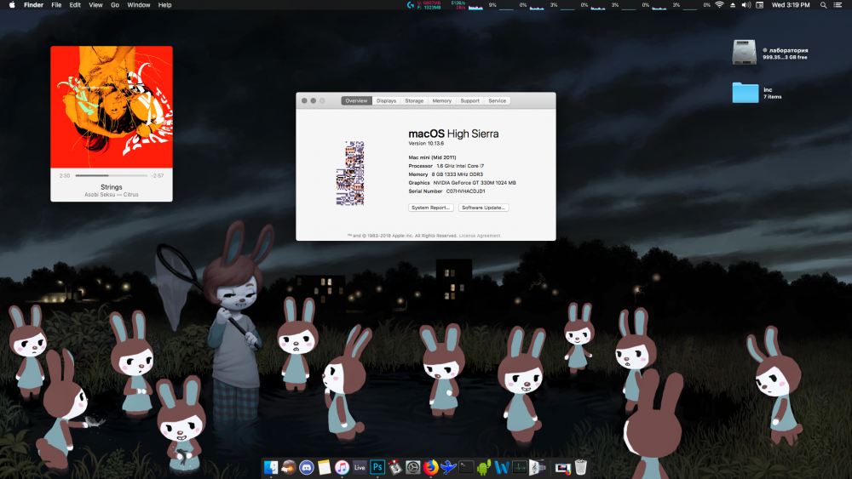Click the System Report button
852x479 pixels.
click(x=431, y=208)
